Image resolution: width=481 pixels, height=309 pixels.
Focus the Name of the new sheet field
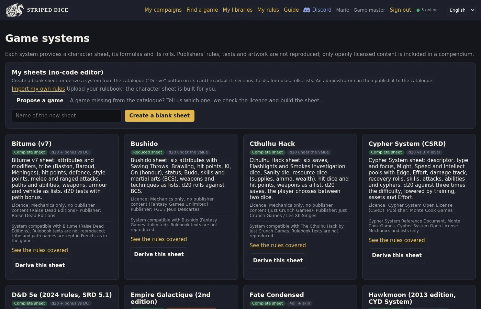67,116
